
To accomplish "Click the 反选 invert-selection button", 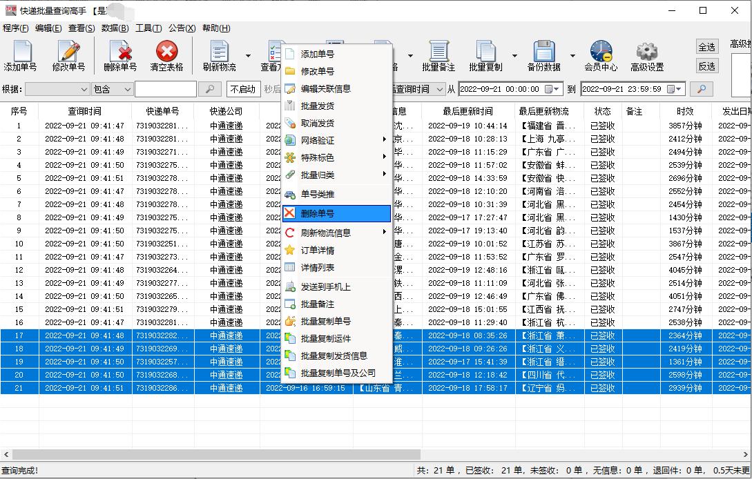I will click(706, 66).
